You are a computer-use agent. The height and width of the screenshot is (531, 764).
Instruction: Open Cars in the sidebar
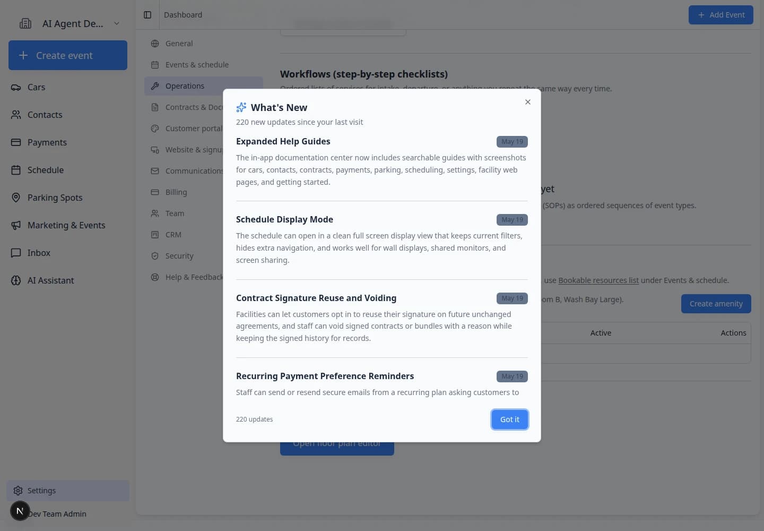pyautogui.click(x=68, y=87)
